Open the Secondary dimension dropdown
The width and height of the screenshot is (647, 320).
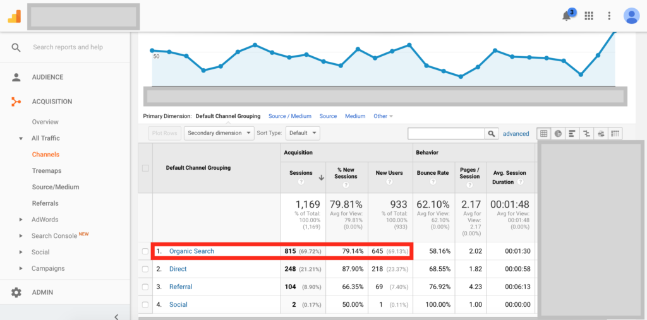point(218,133)
